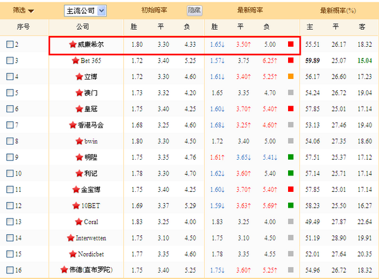Click the orange indicator square in 立博 row
This screenshot has width=379, height=279.
(x=290, y=76)
